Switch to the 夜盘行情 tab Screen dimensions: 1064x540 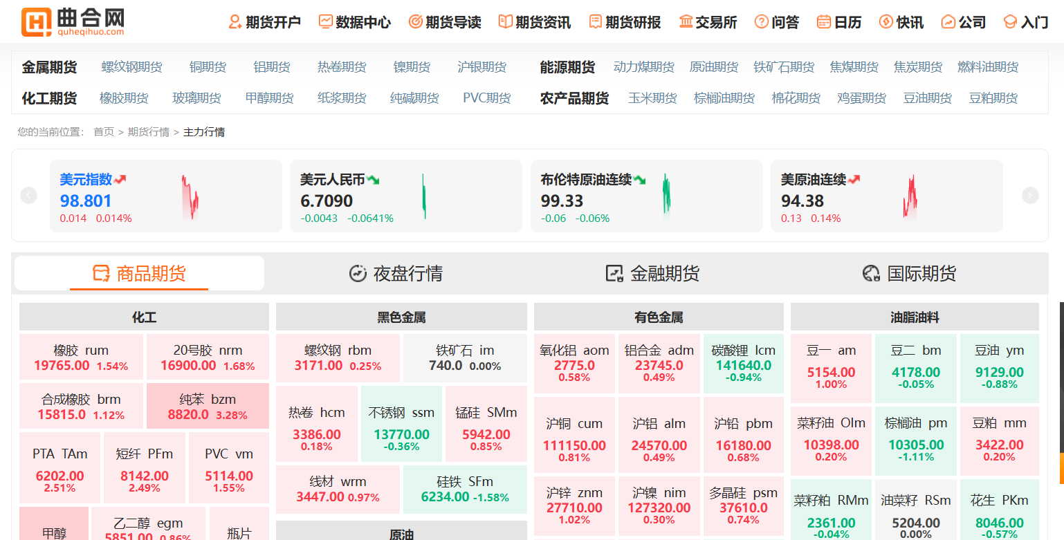[x=396, y=273]
